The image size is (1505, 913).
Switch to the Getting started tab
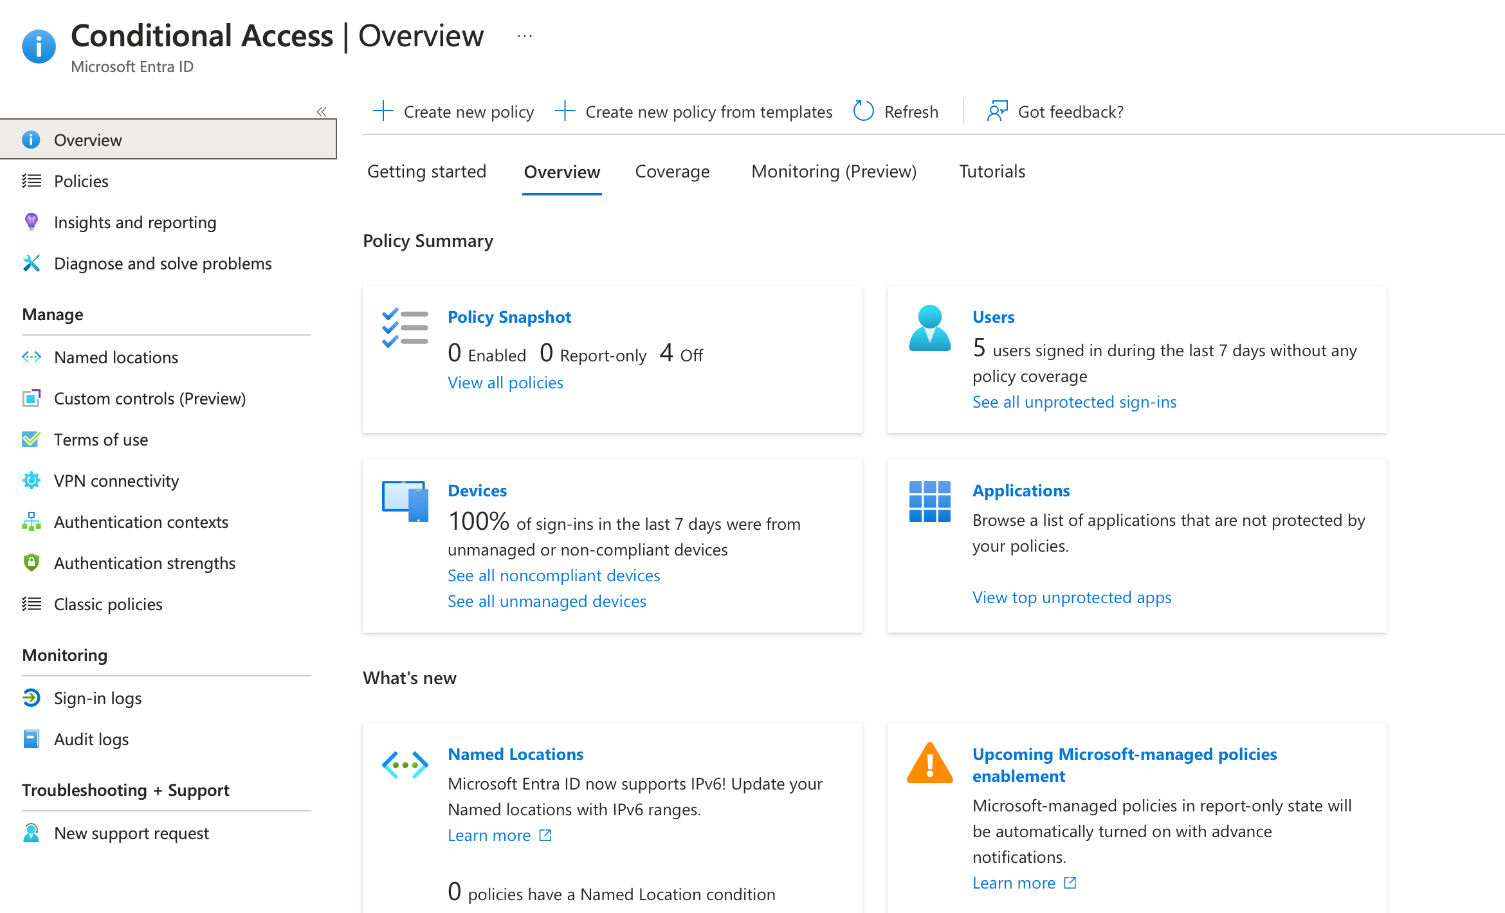(x=426, y=172)
